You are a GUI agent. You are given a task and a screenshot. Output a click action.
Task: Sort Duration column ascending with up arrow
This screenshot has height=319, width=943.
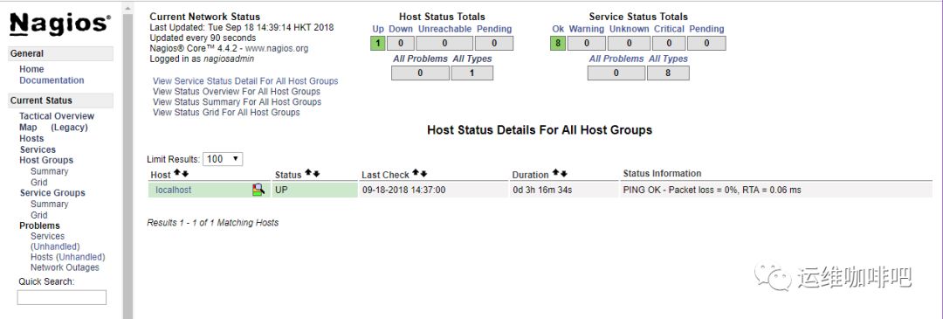[x=555, y=173]
